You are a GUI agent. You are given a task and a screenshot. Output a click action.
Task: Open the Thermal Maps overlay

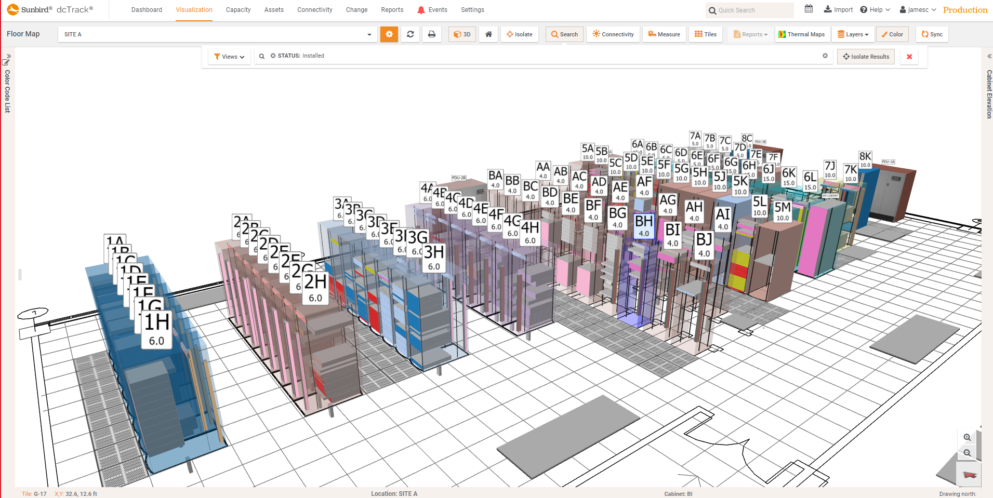802,34
